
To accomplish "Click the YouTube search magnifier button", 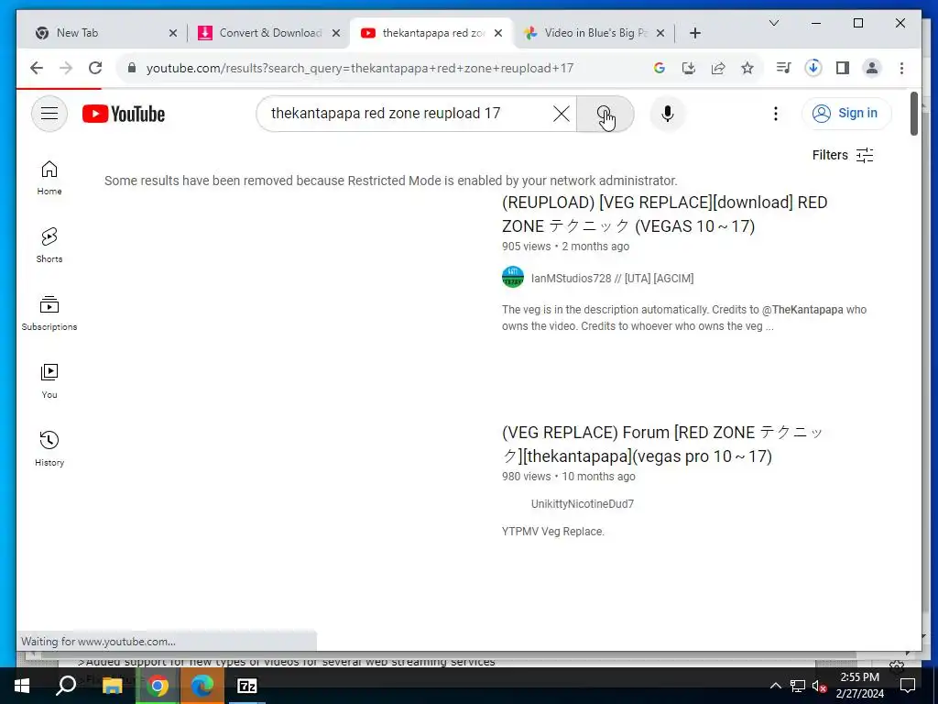I will (x=605, y=113).
